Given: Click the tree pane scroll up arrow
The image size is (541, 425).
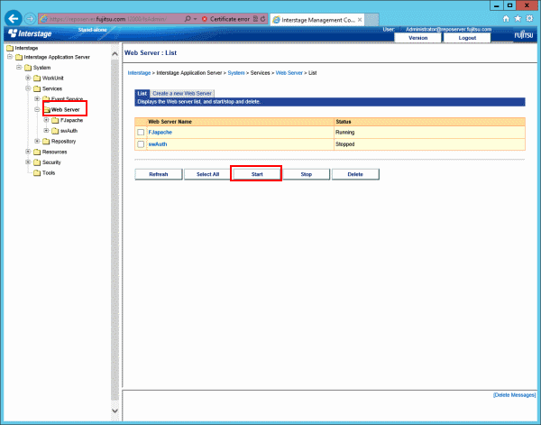Looking at the screenshot, I should 115,53.
